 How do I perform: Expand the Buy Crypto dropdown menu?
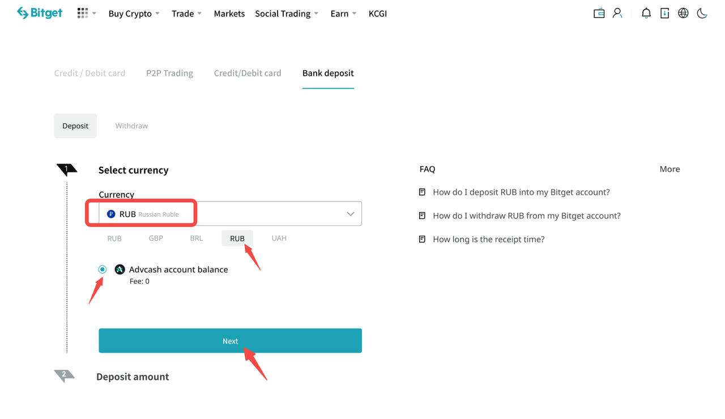(x=134, y=14)
